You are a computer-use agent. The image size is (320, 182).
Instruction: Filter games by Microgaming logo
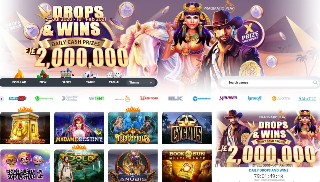tap(44, 98)
